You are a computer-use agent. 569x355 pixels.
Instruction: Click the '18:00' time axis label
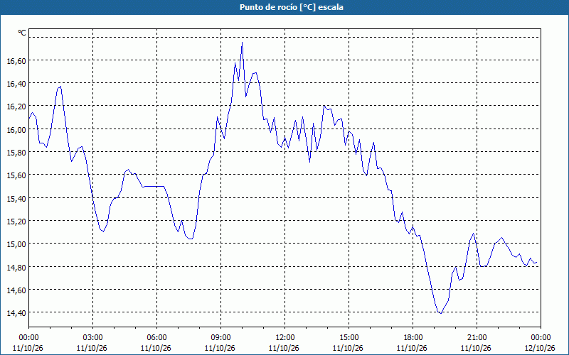(x=413, y=338)
